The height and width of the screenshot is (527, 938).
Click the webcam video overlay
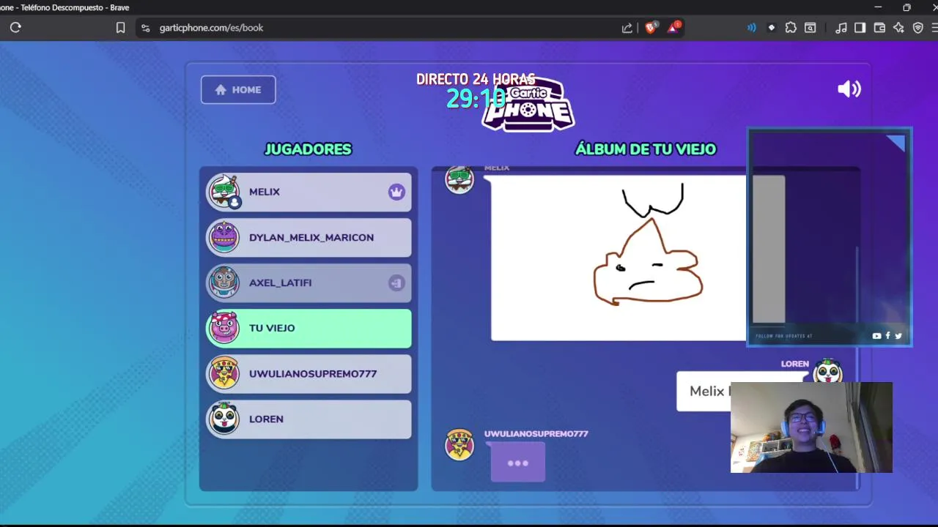(811, 427)
